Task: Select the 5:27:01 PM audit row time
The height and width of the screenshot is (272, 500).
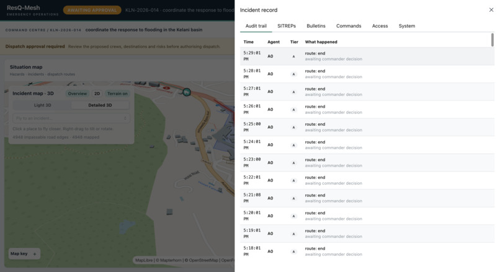Action: click(252, 92)
